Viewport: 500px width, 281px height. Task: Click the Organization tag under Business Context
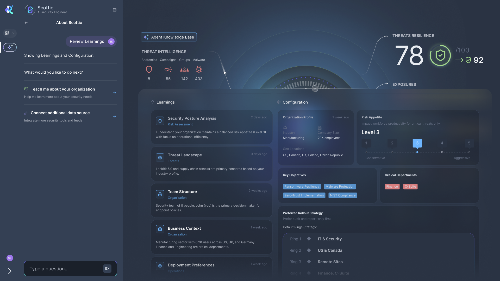point(177,234)
